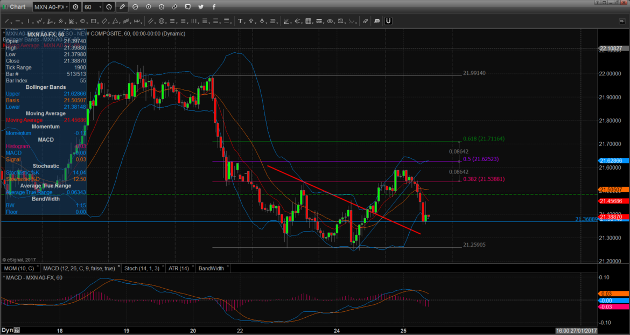The height and width of the screenshot is (335, 630).
Task: Select the text annotation T tool
Action: (x=240, y=21)
